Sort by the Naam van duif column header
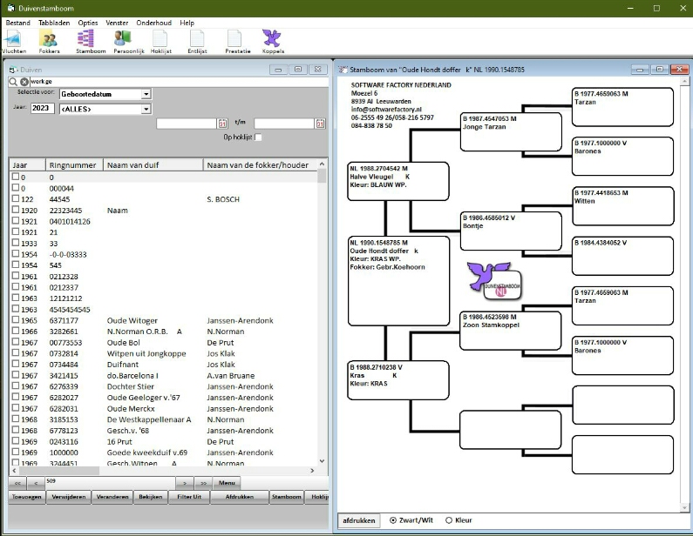693x536 pixels. pos(153,165)
